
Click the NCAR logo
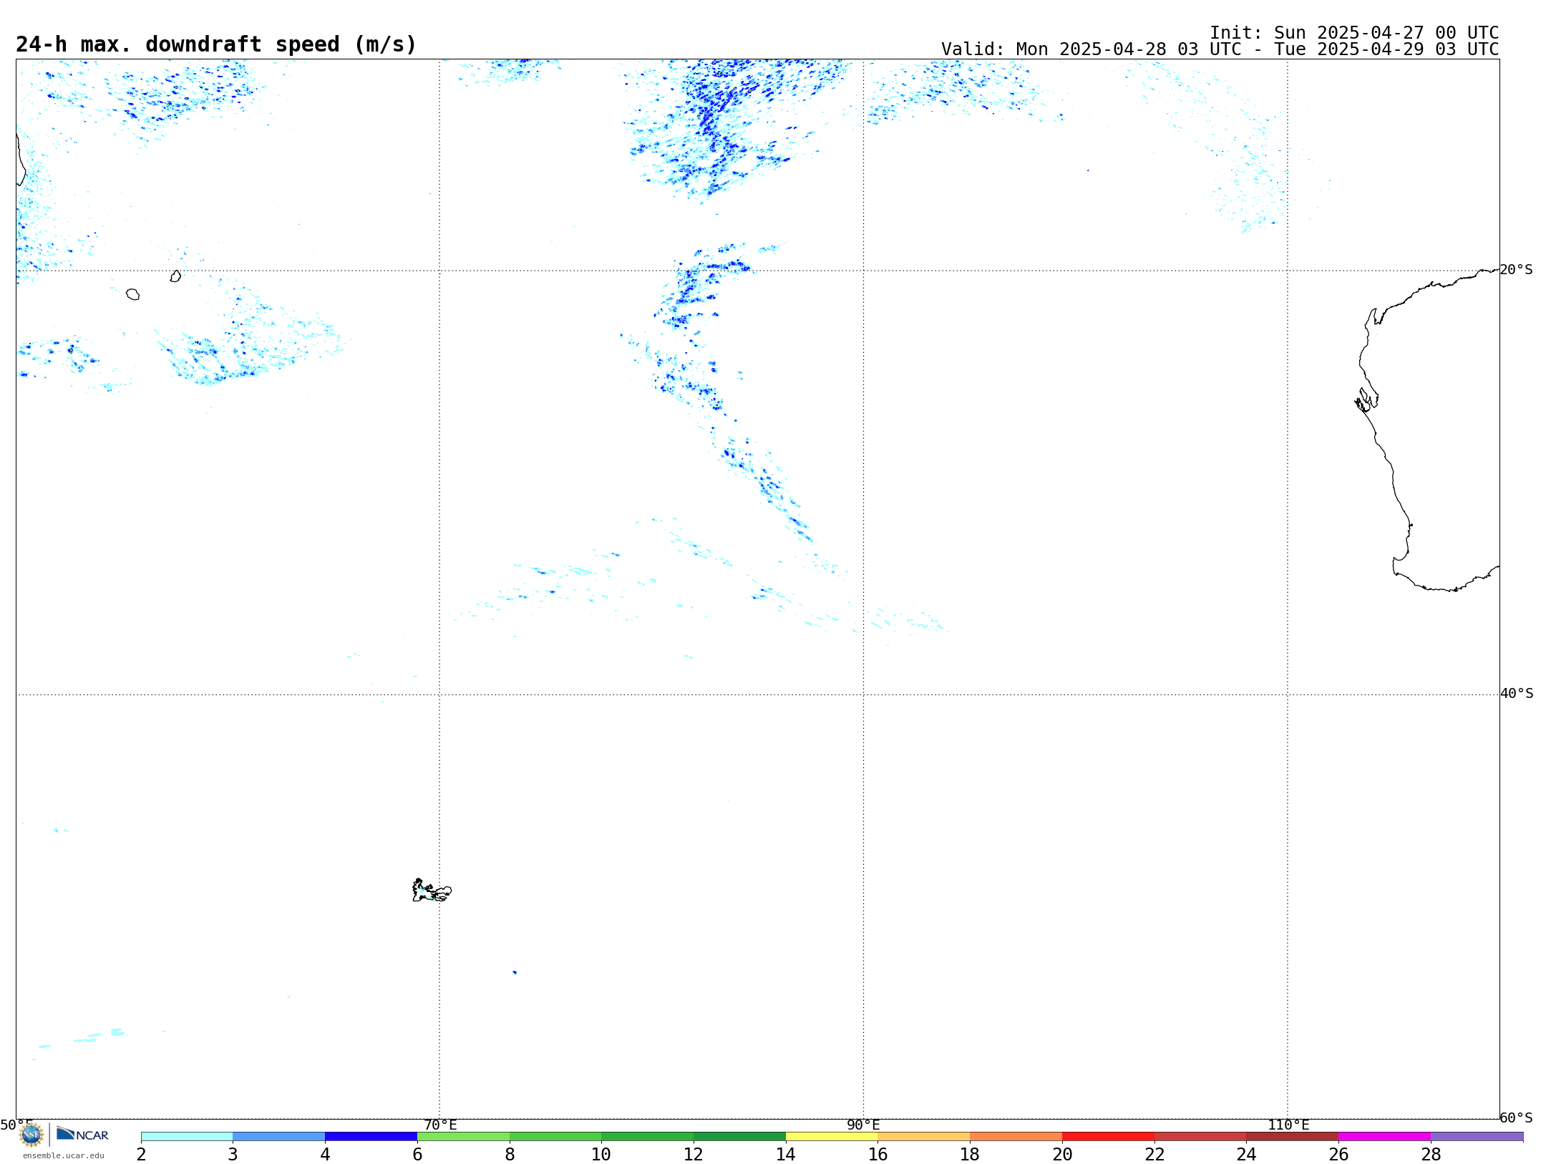82,1134
